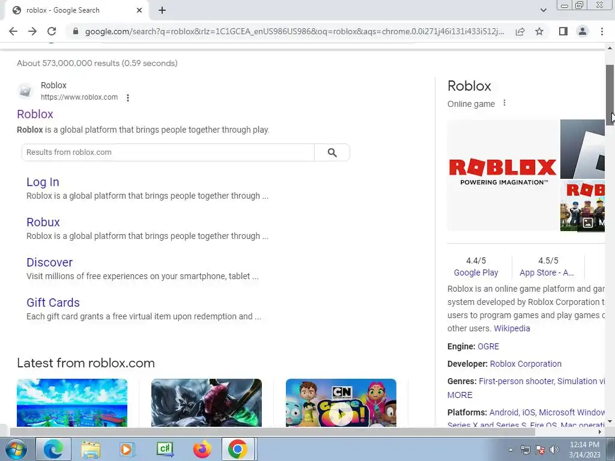Open the Discover sitelink
The image size is (615, 461).
[x=49, y=262]
